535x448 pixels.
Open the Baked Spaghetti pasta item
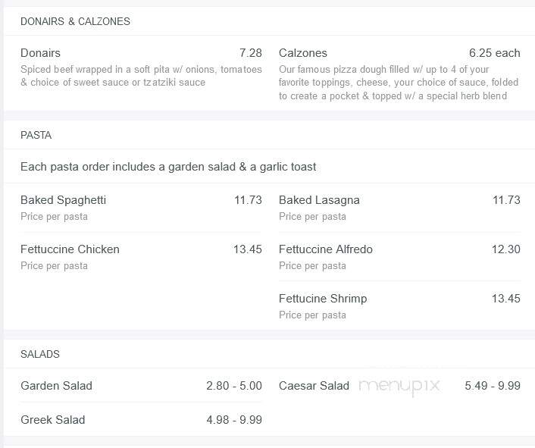tap(63, 200)
